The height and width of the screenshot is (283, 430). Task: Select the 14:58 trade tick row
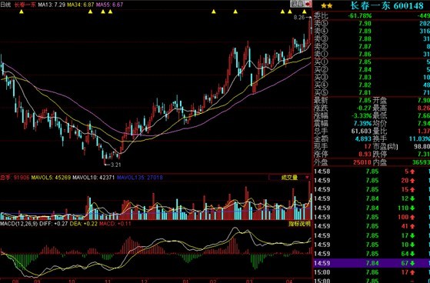[x=372, y=171]
